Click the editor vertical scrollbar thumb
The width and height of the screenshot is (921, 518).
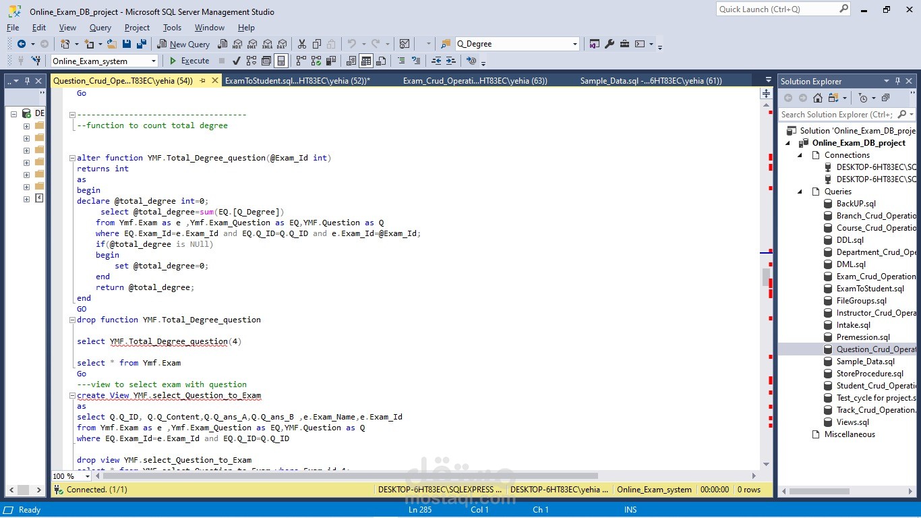point(766,277)
